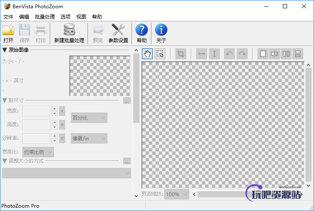Click left panel scrollbar up arrow
The width and height of the screenshot is (314, 211).
click(136, 50)
